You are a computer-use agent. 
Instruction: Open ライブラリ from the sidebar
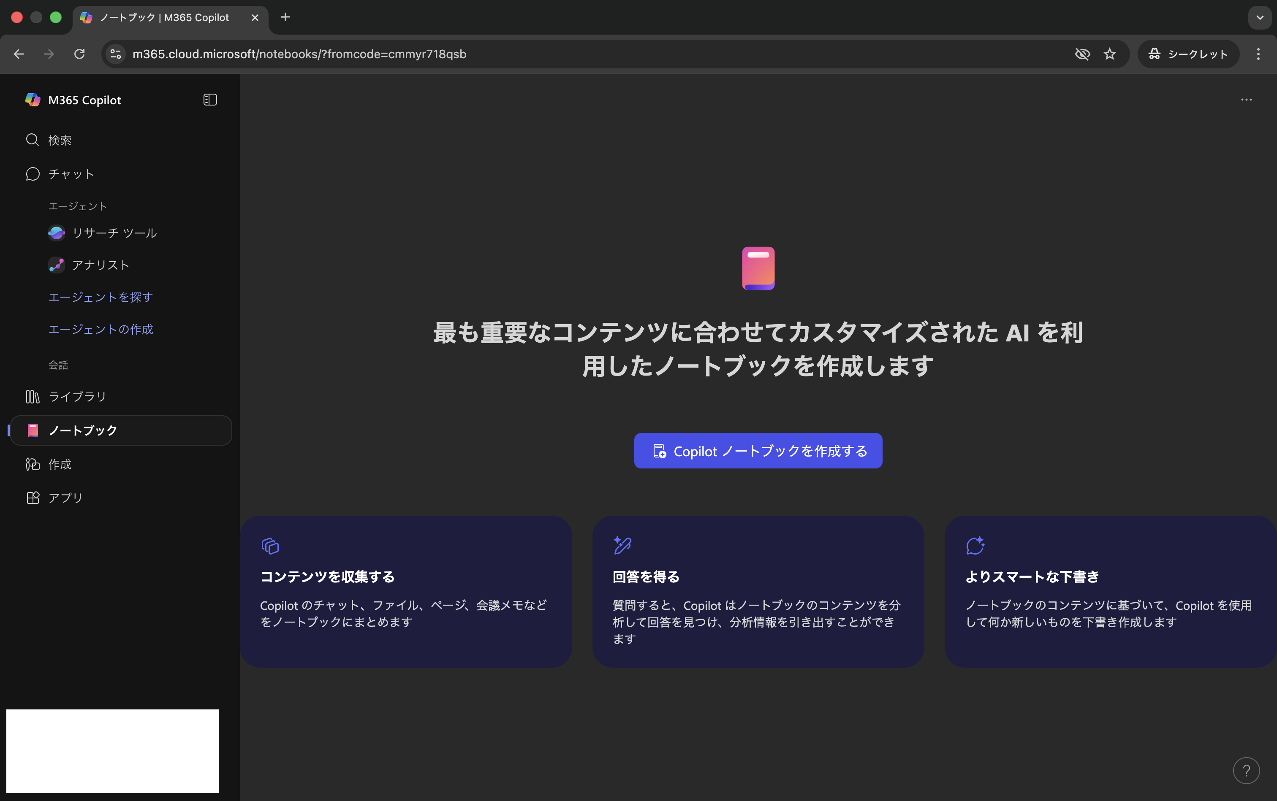click(x=77, y=396)
